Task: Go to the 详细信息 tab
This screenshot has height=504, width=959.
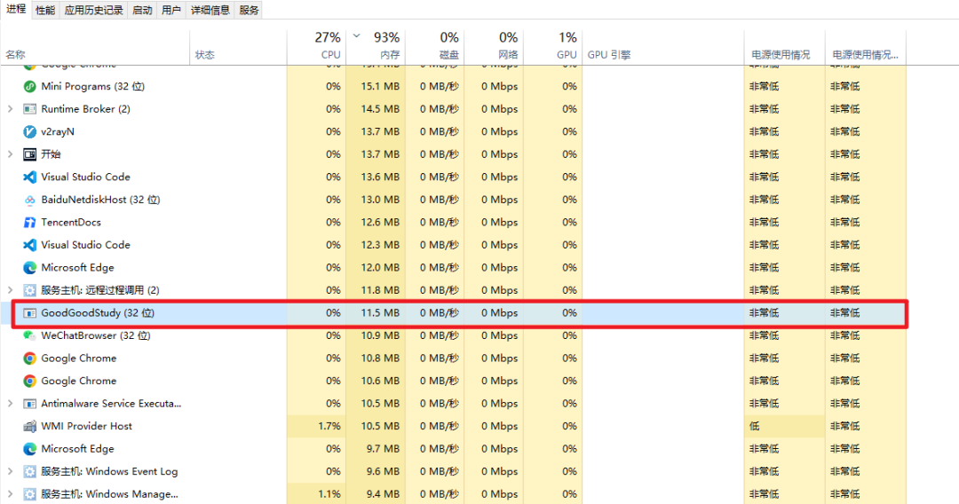Action: pos(210,10)
